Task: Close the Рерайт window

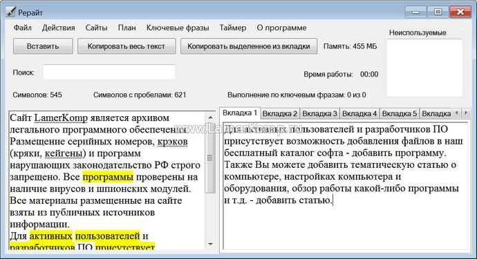Action: click(x=460, y=12)
